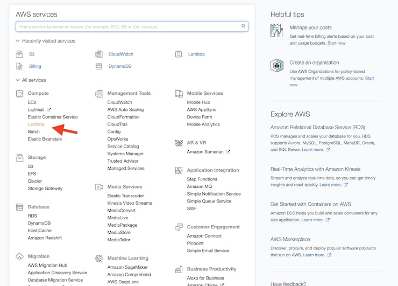Click external link icon after Kinesis Learn more
The width and height of the screenshot is (398, 286).
pyautogui.click(x=346, y=185)
